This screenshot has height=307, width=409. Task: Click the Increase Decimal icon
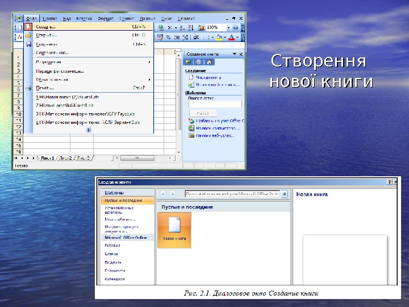[185, 38]
